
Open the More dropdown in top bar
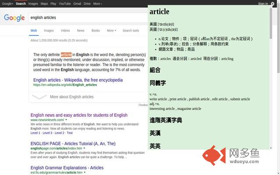98,3
